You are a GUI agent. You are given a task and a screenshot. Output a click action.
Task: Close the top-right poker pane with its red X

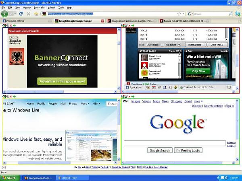coord(129,25)
